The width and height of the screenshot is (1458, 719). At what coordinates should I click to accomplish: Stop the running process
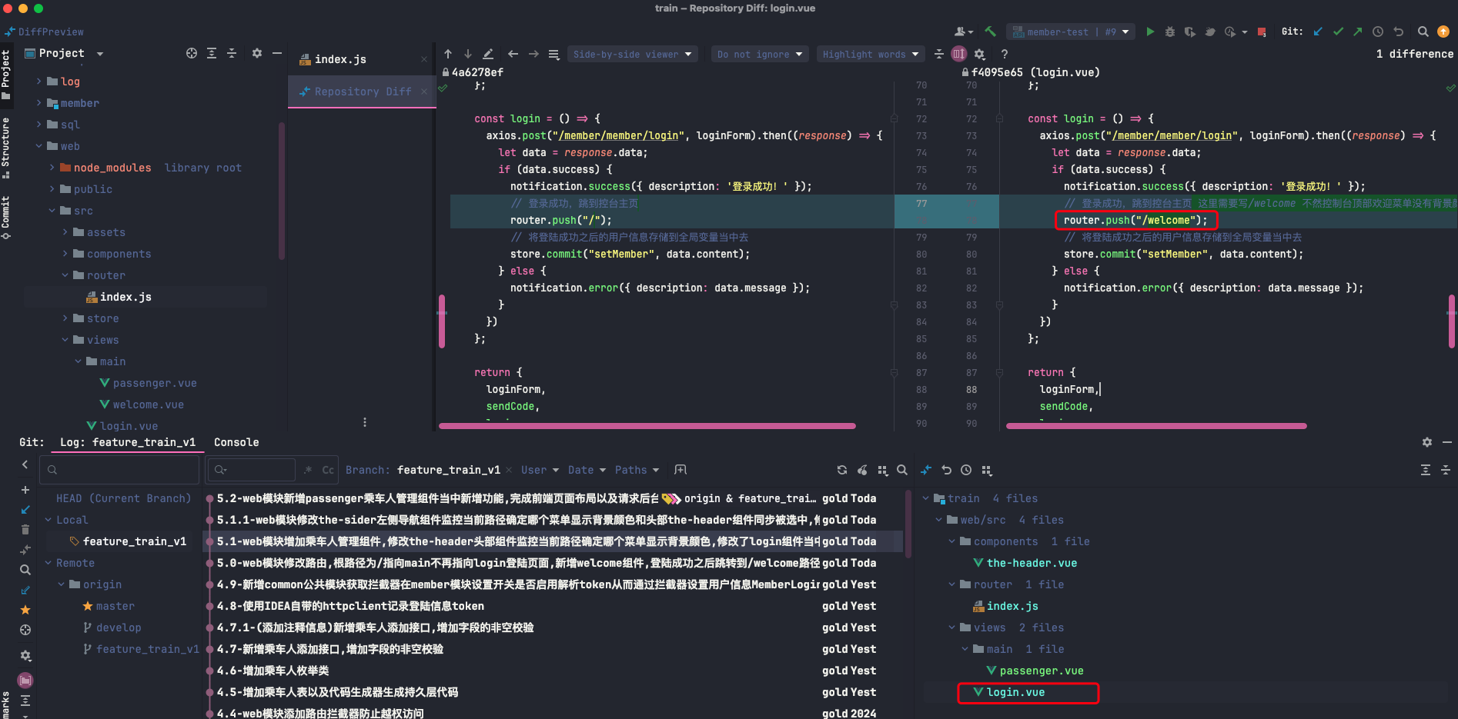tap(1262, 32)
